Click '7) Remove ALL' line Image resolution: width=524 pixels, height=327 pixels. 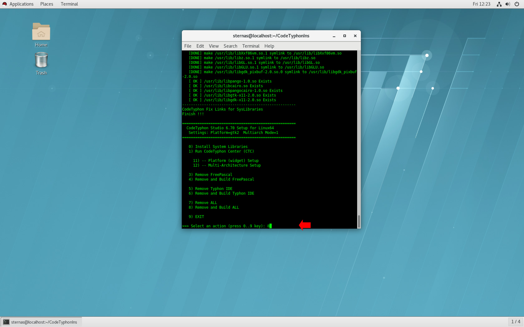[203, 203]
